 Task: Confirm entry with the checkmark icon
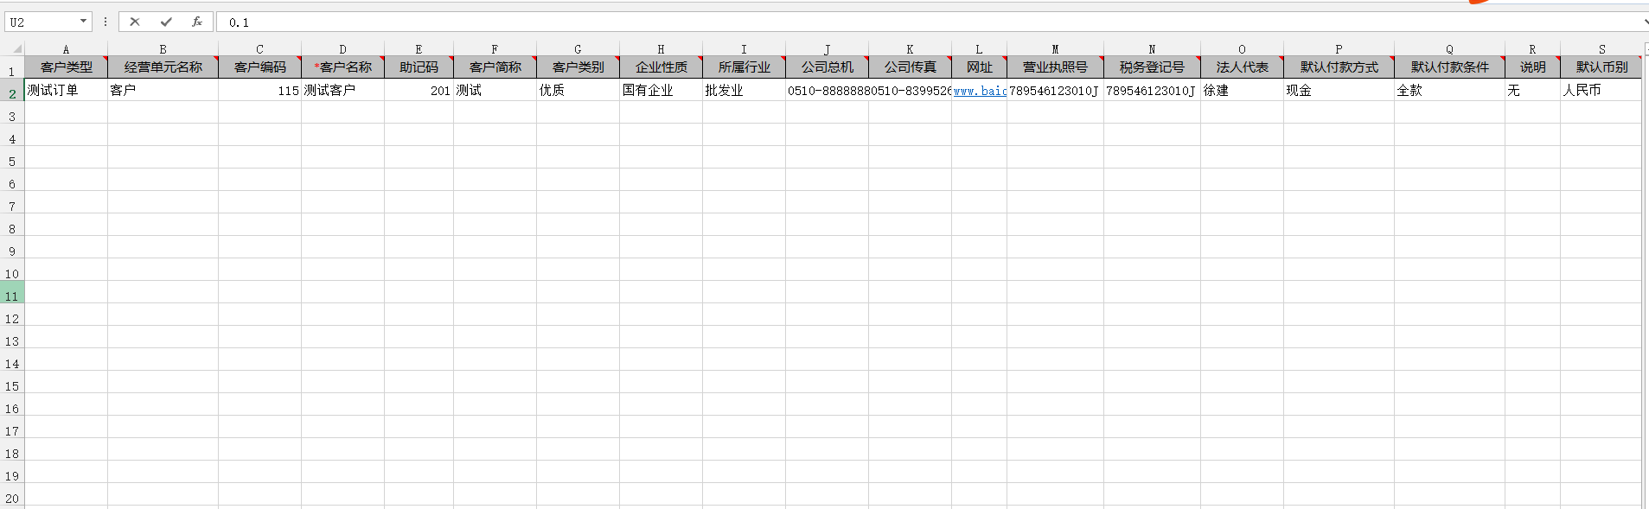point(166,22)
